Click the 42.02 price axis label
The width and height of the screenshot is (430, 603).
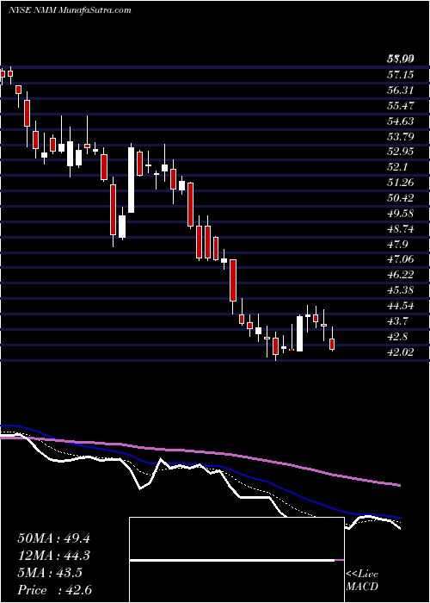coord(400,352)
